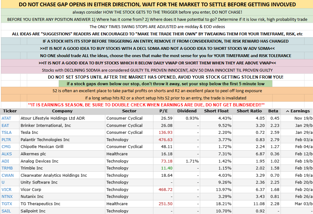313x214 pixels.
Task: Select Vicor P/E value 468.72
Action: (166, 189)
